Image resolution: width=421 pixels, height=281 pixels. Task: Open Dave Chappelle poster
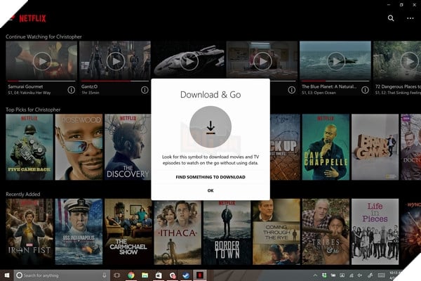click(x=326, y=147)
